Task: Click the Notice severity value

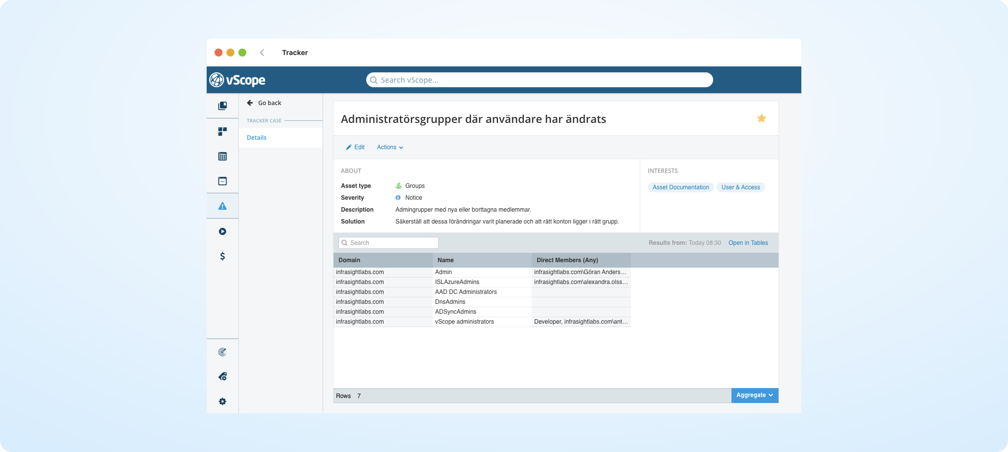Action: 414,198
